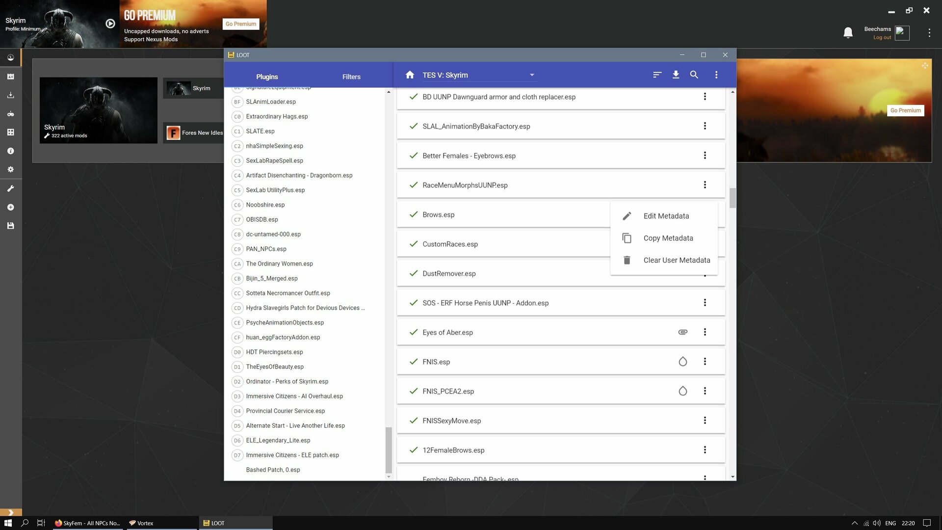Switch to the Plugins tab
Viewport: 942px width, 530px height.
click(x=267, y=77)
